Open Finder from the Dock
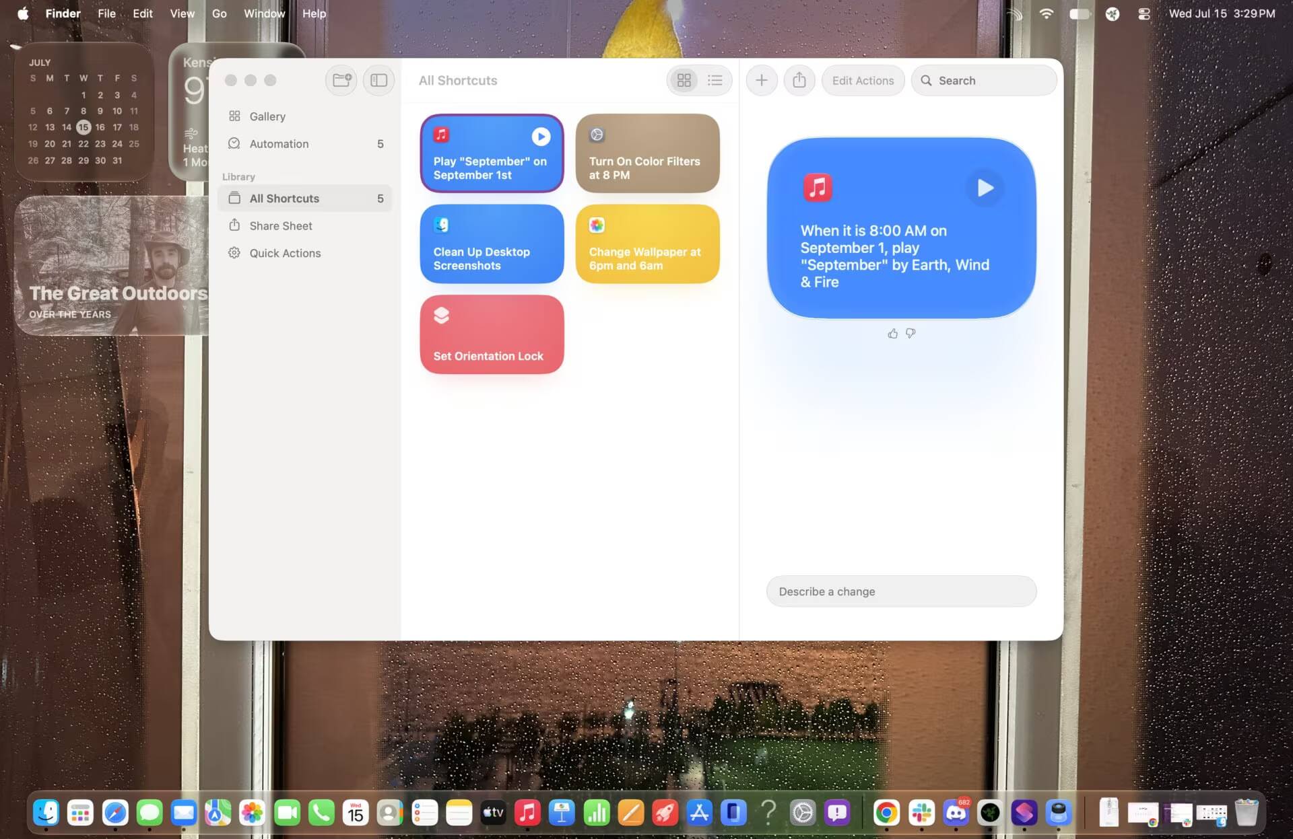This screenshot has height=839, width=1293. [x=46, y=813]
